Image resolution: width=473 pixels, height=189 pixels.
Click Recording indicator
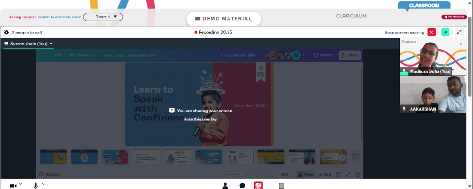[213, 32]
